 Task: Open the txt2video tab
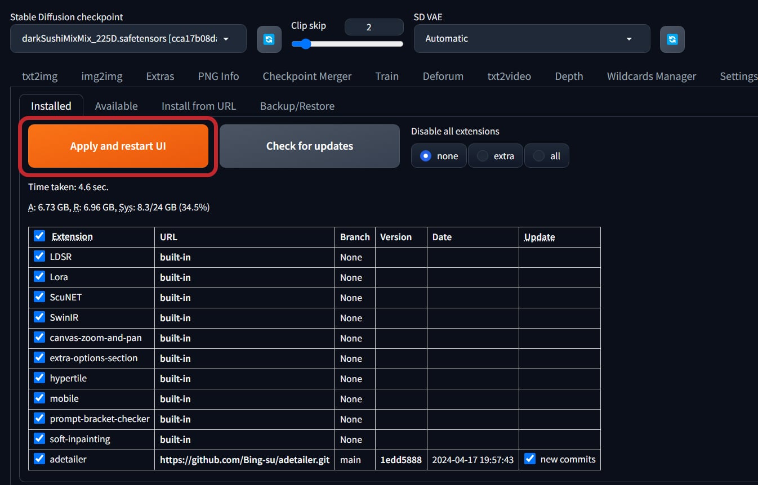(509, 76)
